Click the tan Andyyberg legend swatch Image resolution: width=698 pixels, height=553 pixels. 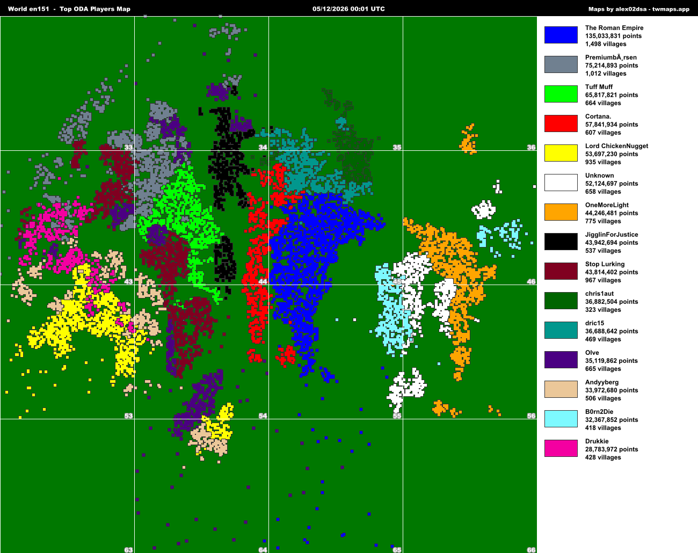click(561, 389)
